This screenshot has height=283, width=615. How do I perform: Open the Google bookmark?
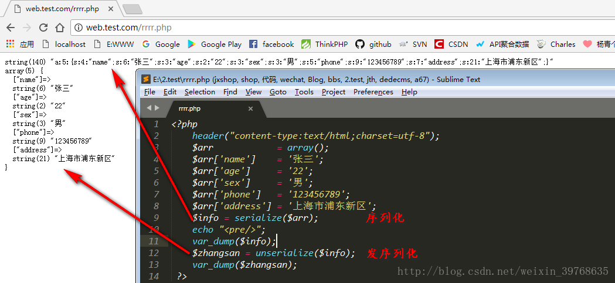pos(161,45)
